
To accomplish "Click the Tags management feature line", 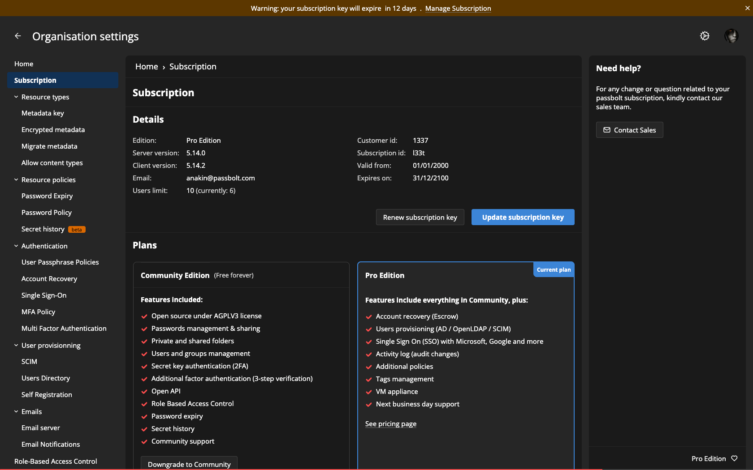I will [405, 379].
